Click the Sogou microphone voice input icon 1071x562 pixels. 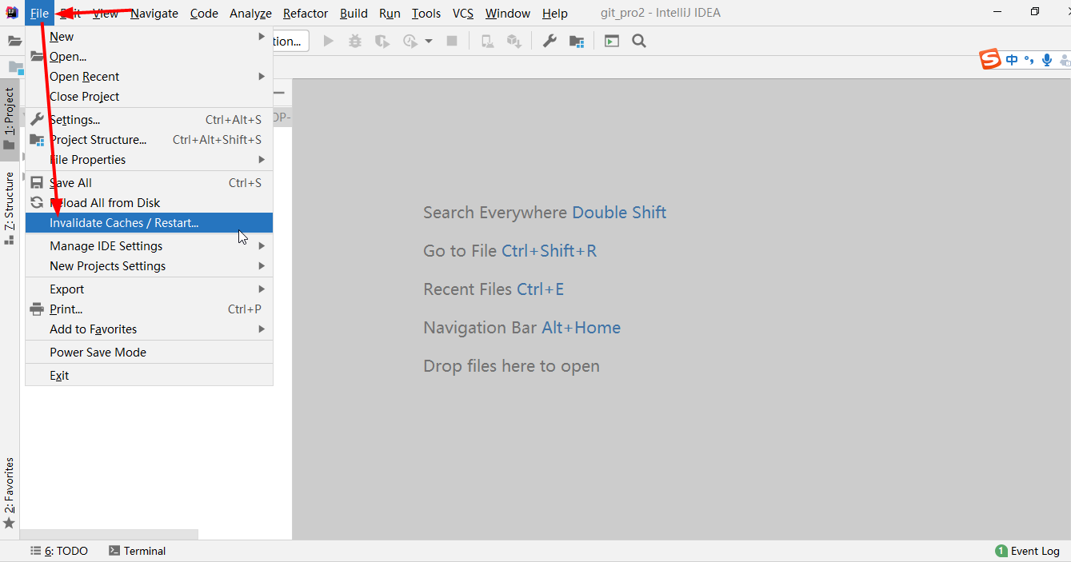pyautogui.click(x=1047, y=60)
